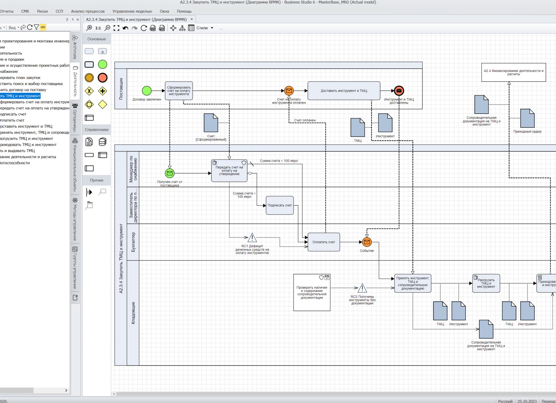Screen dimensions: 556x403
Task: Select tree item 'Оплатить счет'
Action: [x=12, y=120]
